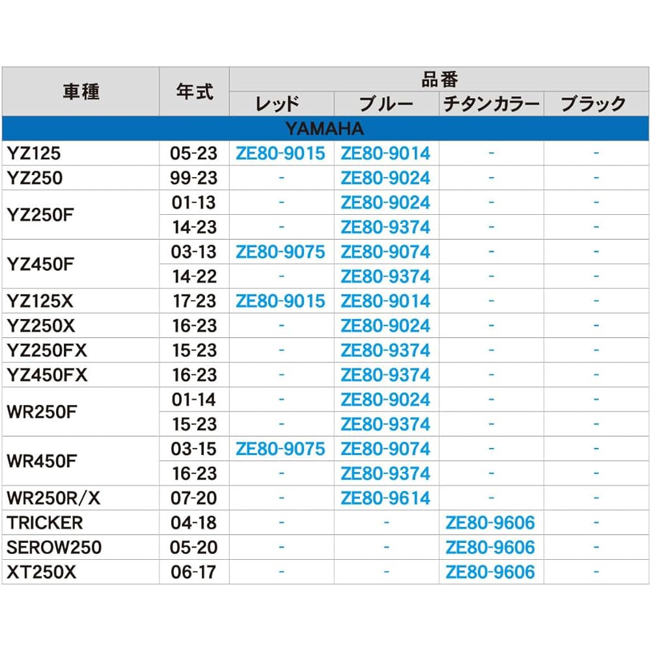Open ZE80-9024 in the 01-13 row

(385, 202)
